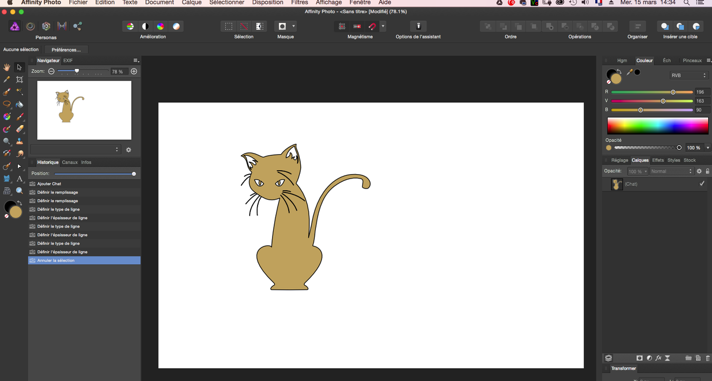Open the Normal blend mode dropdown
This screenshot has height=381, width=712.
(671, 171)
